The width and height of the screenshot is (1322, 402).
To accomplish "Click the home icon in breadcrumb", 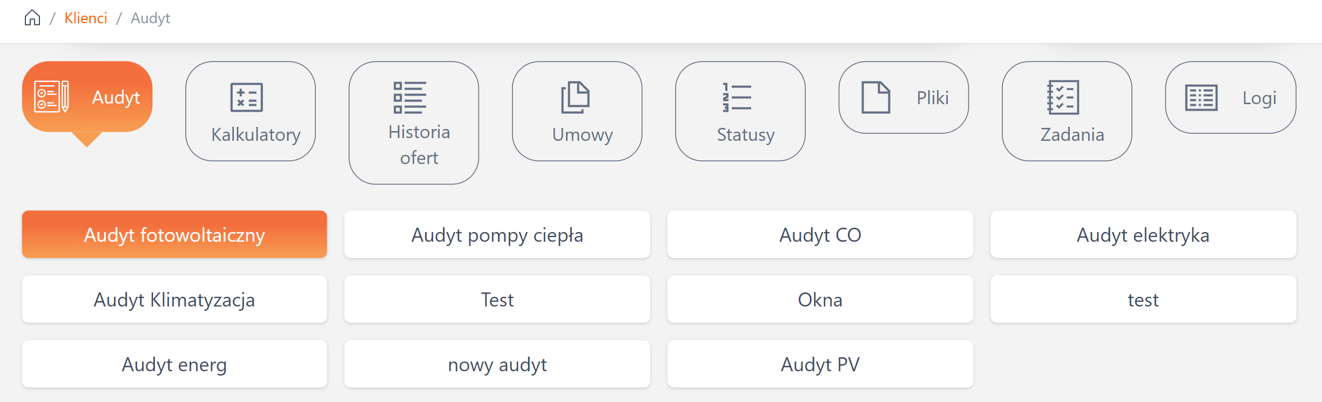I will coord(32,18).
